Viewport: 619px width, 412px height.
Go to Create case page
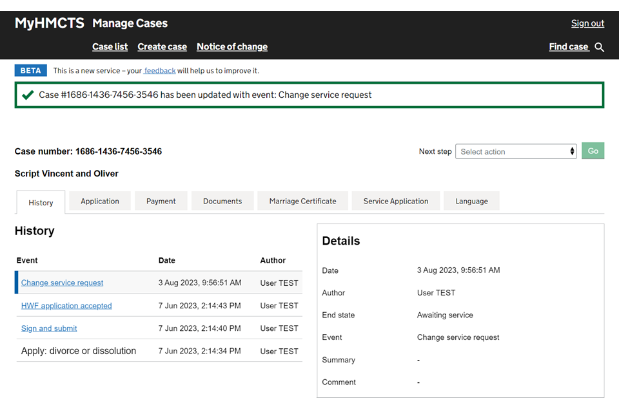click(162, 46)
